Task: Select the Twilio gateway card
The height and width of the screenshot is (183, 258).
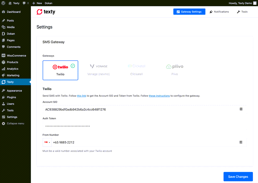Action: (60, 70)
